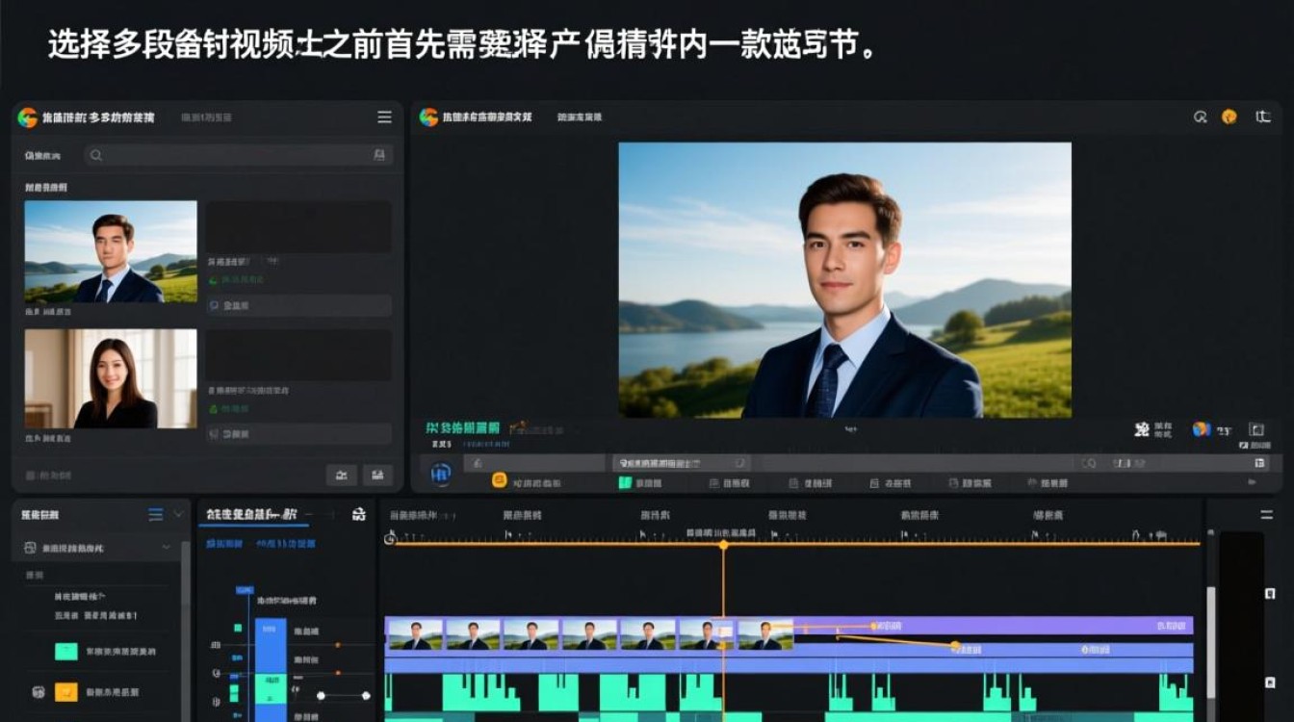The height and width of the screenshot is (722, 1294).
Task: Click green book icon in preview bottom toolbar
Action: pyautogui.click(x=625, y=482)
